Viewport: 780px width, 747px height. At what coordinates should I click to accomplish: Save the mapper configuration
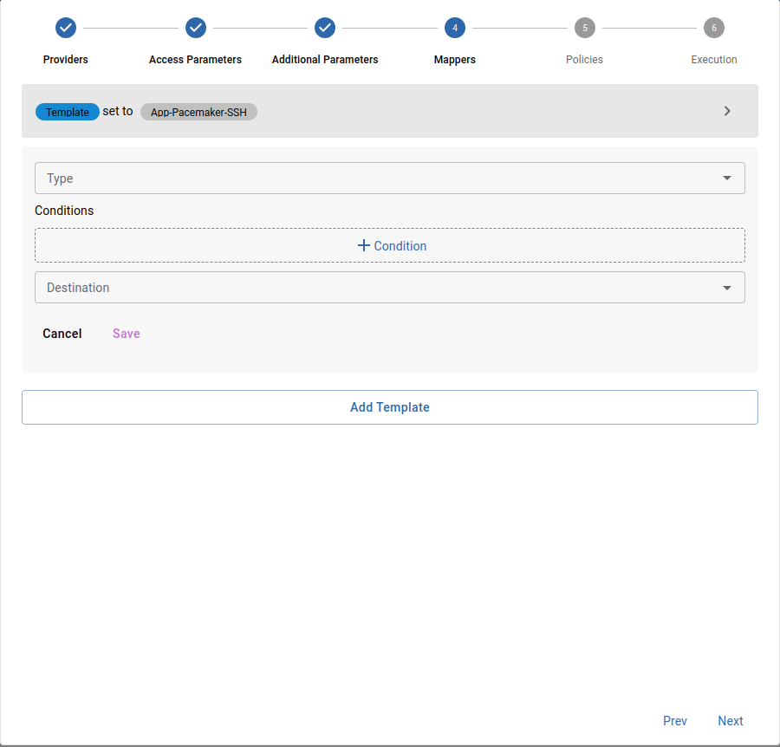[x=127, y=334]
